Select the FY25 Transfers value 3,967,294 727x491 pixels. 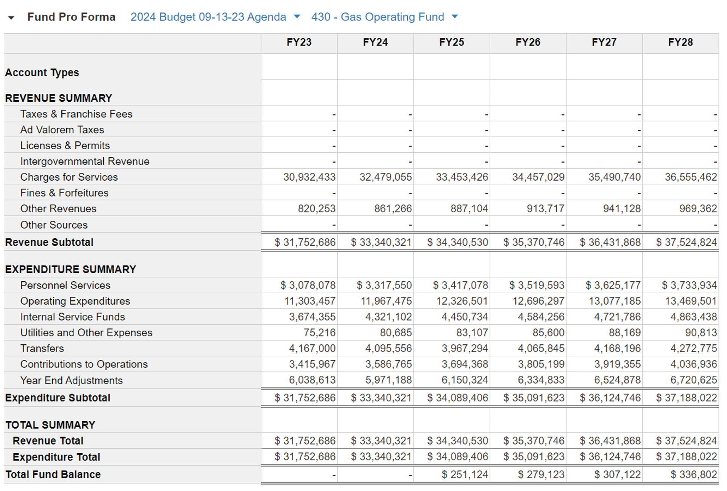pyautogui.click(x=465, y=349)
